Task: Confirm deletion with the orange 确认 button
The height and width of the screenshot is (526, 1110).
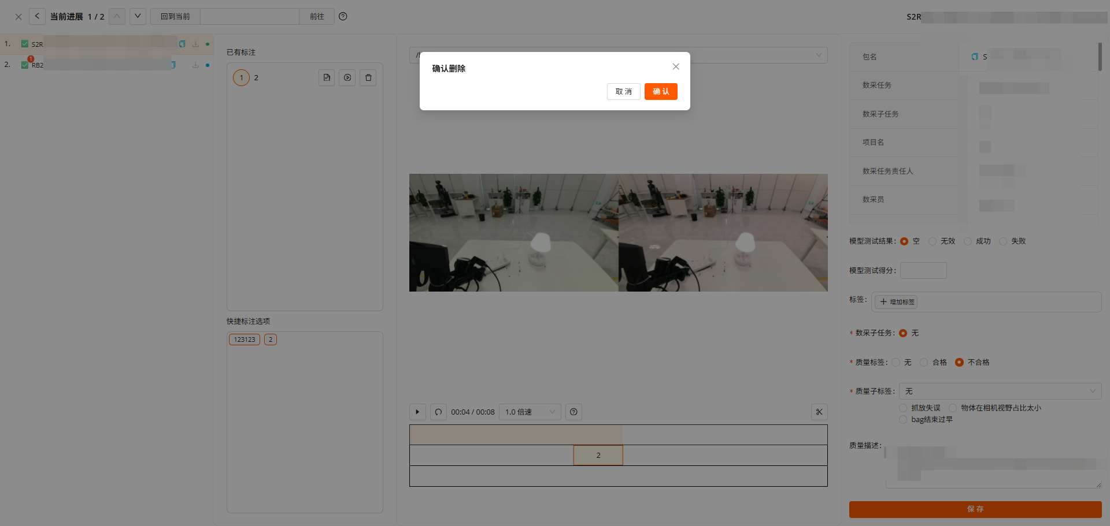Action: [x=660, y=92]
